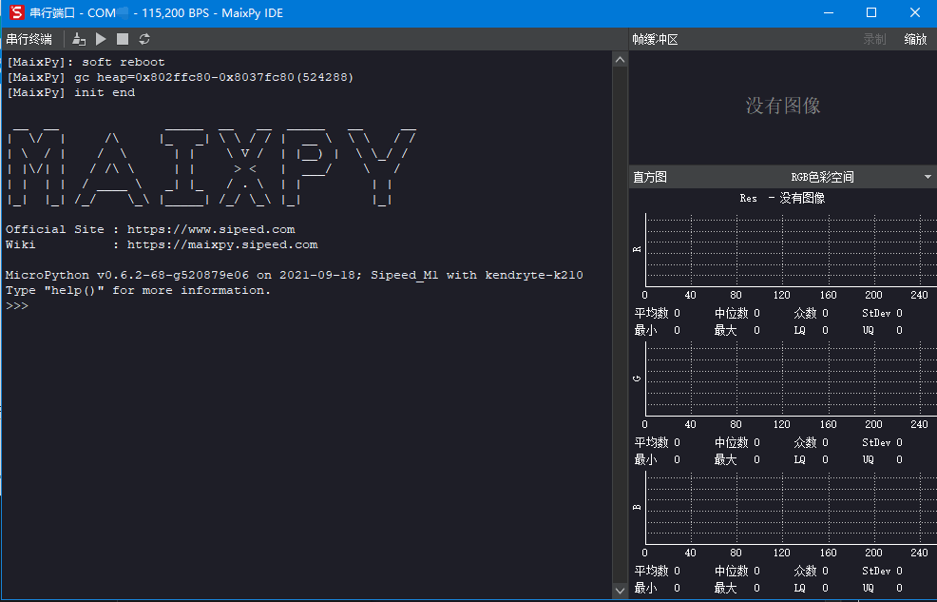Click the 录制 record control

coord(873,39)
